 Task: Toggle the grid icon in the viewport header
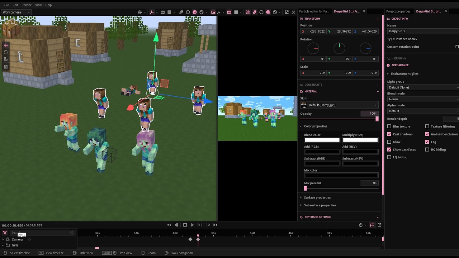tap(169, 12)
